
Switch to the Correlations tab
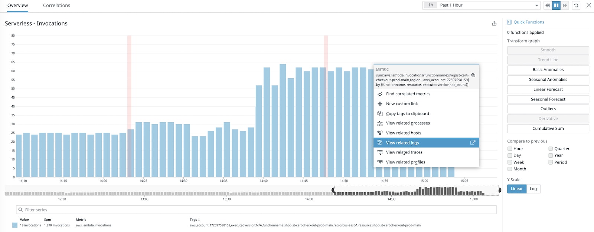tap(56, 6)
